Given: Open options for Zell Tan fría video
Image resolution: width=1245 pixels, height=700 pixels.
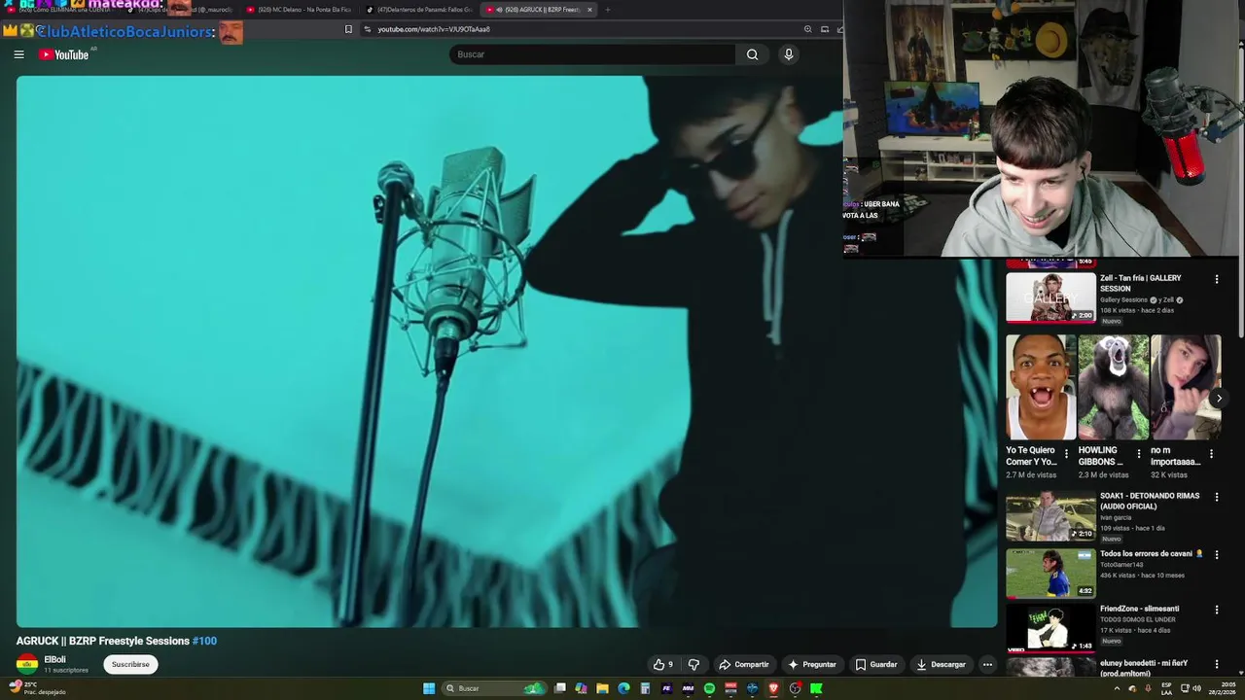Looking at the screenshot, I should (x=1216, y=279).
